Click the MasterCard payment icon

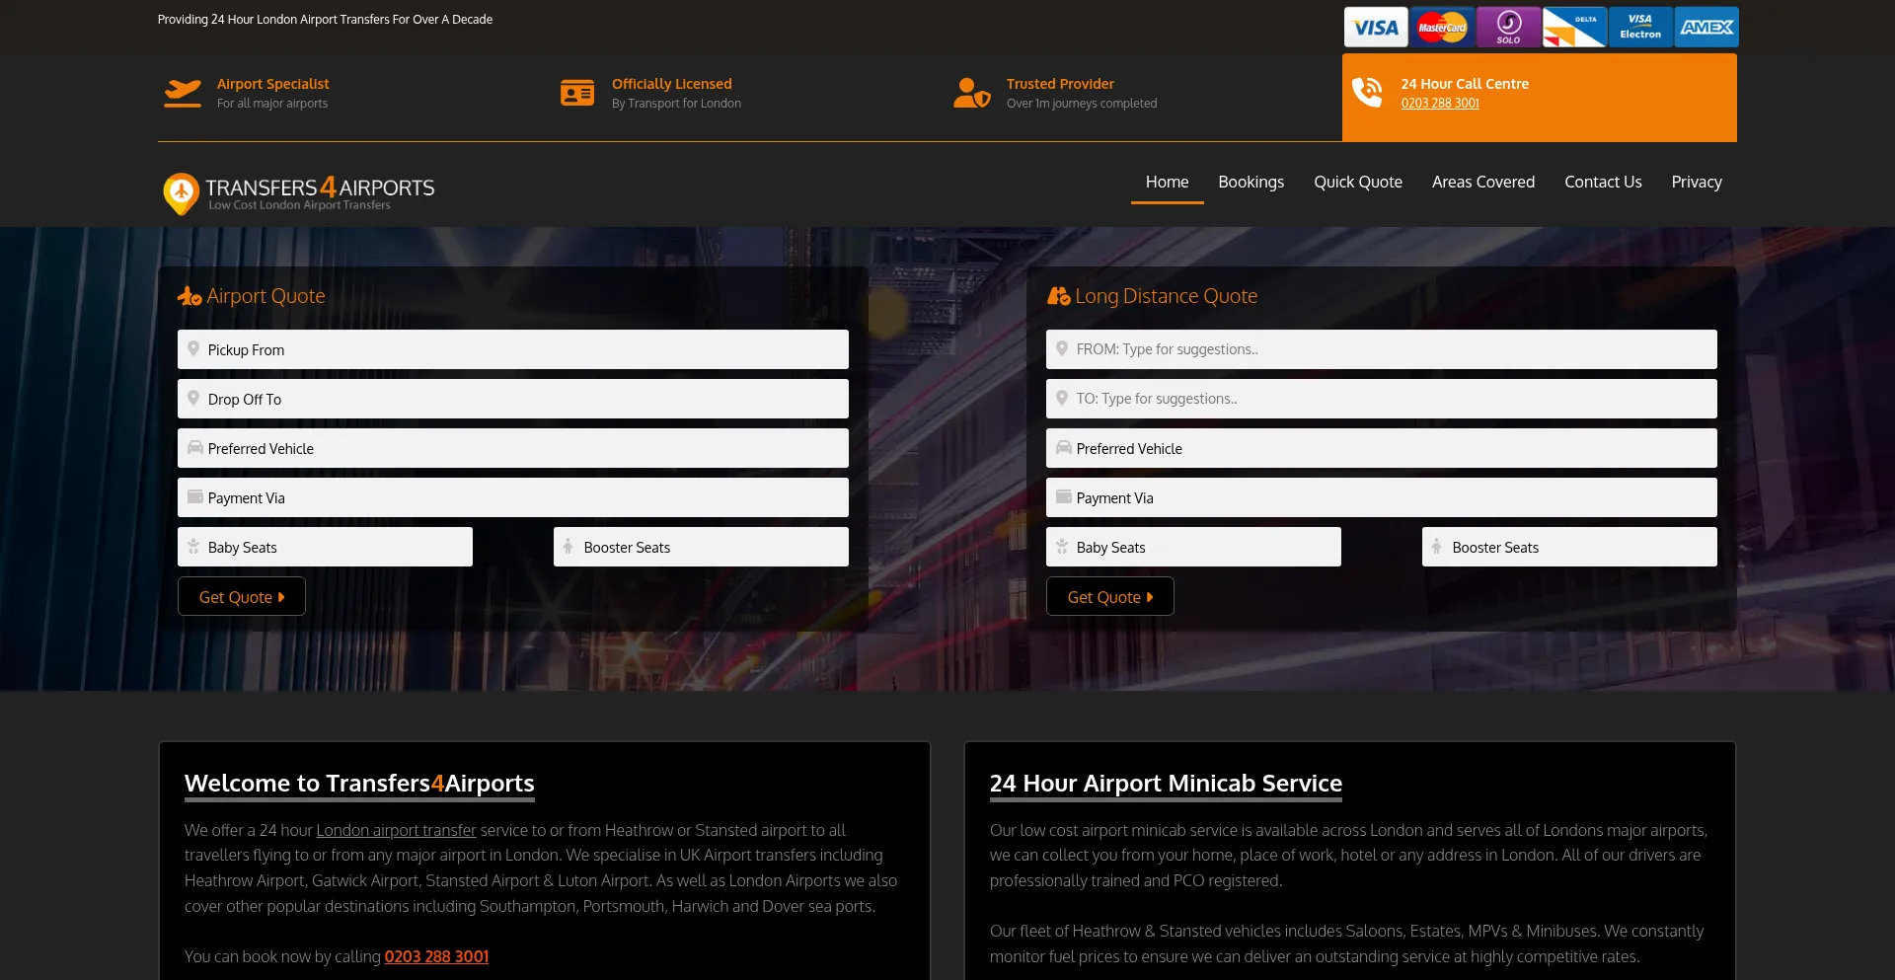click(1443, 27)
